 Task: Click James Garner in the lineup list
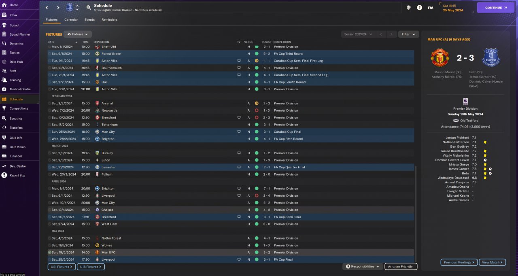459,169
